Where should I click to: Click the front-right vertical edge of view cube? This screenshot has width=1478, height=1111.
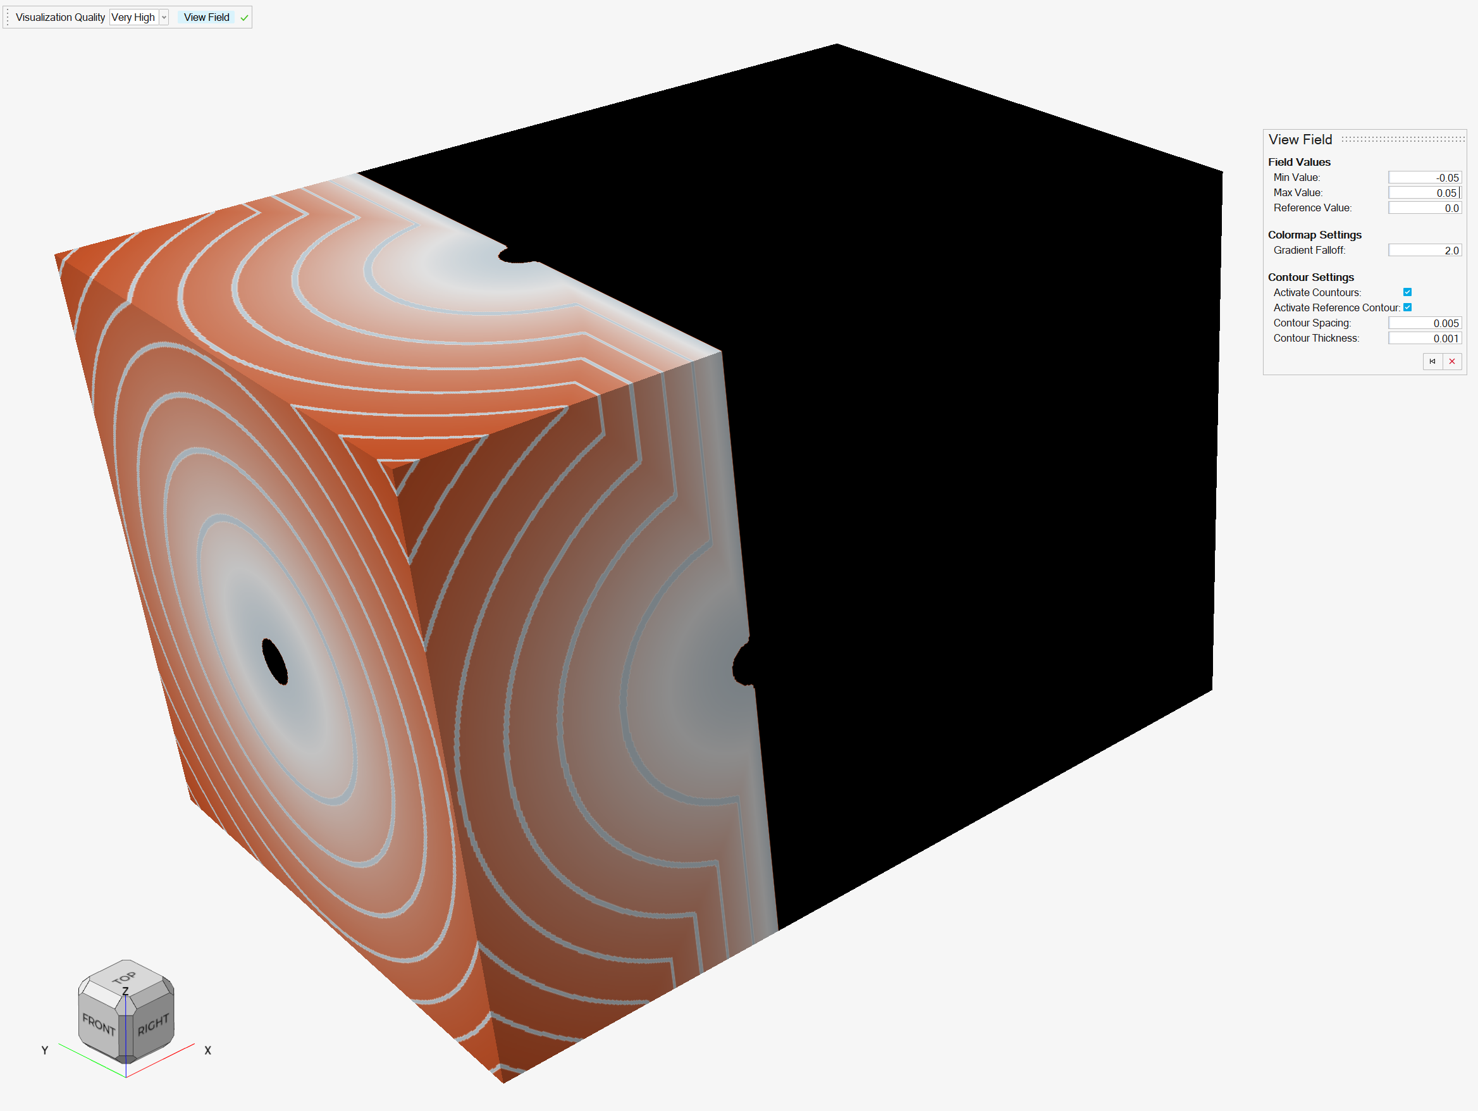click(126, 1038)
